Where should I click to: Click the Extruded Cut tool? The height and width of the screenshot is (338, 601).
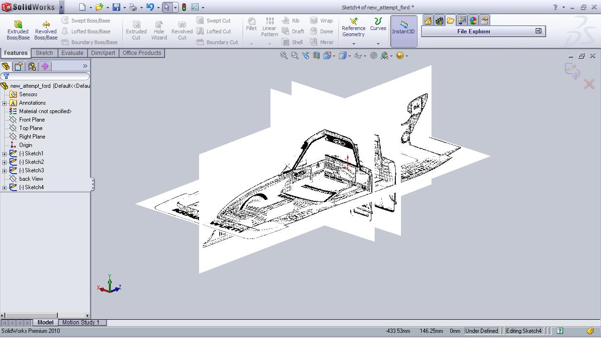tap(136, 31)
